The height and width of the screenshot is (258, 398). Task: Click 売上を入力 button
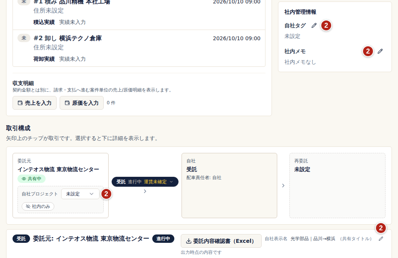point(35,103)
